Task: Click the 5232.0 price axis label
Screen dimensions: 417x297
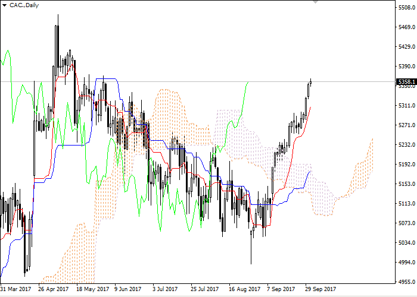Action: (x=407, y=145)
